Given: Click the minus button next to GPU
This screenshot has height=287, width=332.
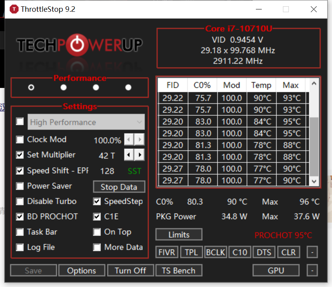Looking at the screenshot, I should pyautogui.click(x=312, y=271).
